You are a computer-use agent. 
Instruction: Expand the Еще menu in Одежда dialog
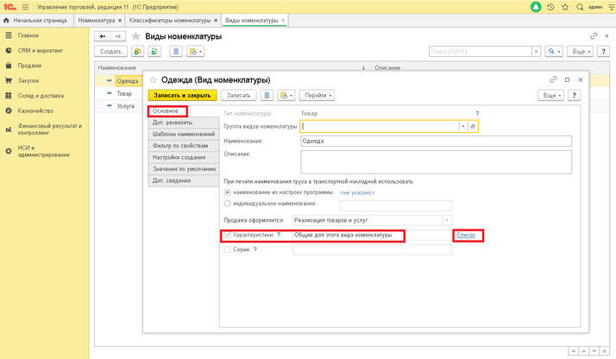[x=550, y=95]
